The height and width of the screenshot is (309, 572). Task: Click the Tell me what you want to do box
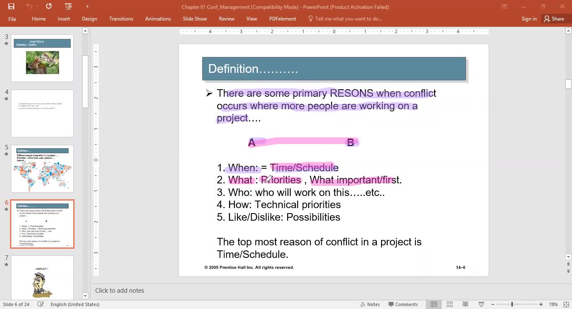coord(345,19)
